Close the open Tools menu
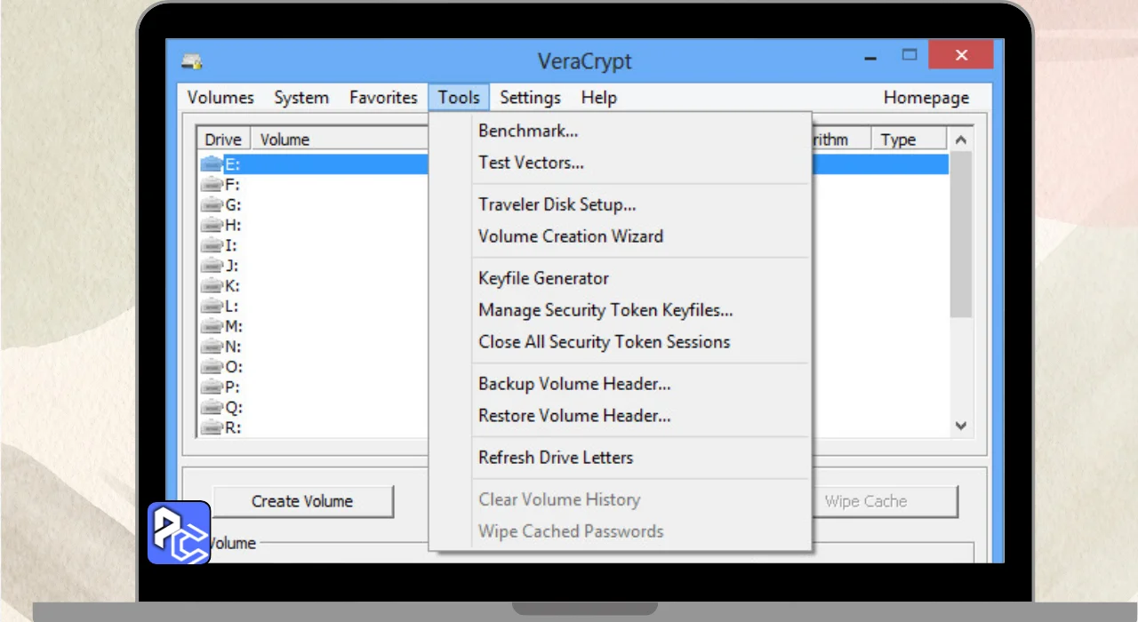 click(459, 98)
